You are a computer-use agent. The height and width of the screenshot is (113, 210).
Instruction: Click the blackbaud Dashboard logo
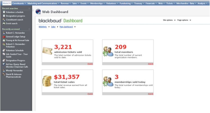click(60, 21)
